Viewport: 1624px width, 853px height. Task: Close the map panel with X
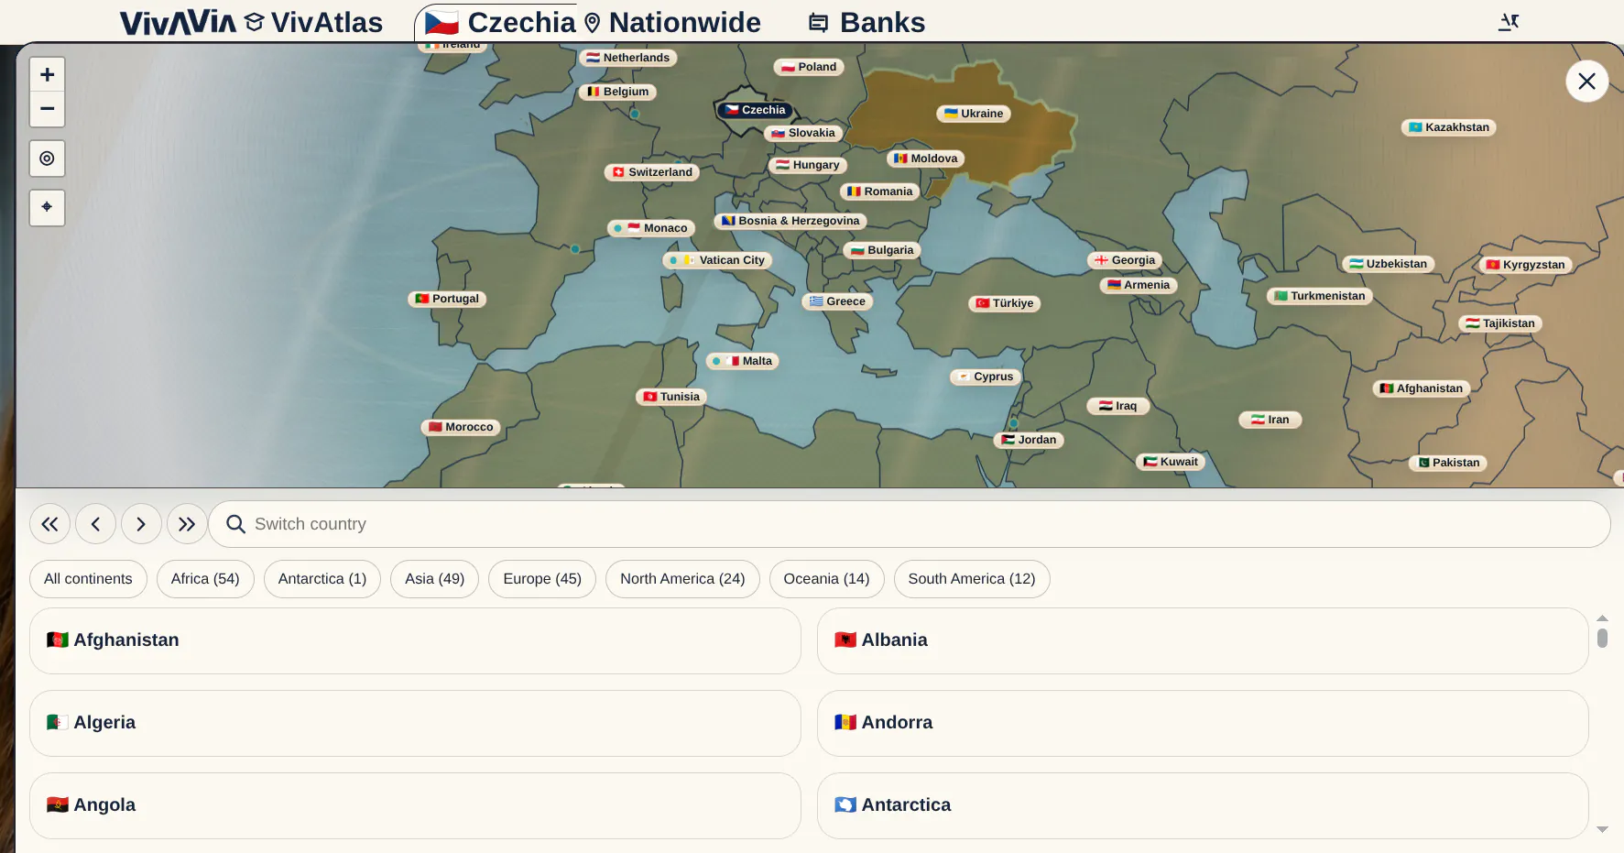pyautogui.click(x=1587, y=82)
